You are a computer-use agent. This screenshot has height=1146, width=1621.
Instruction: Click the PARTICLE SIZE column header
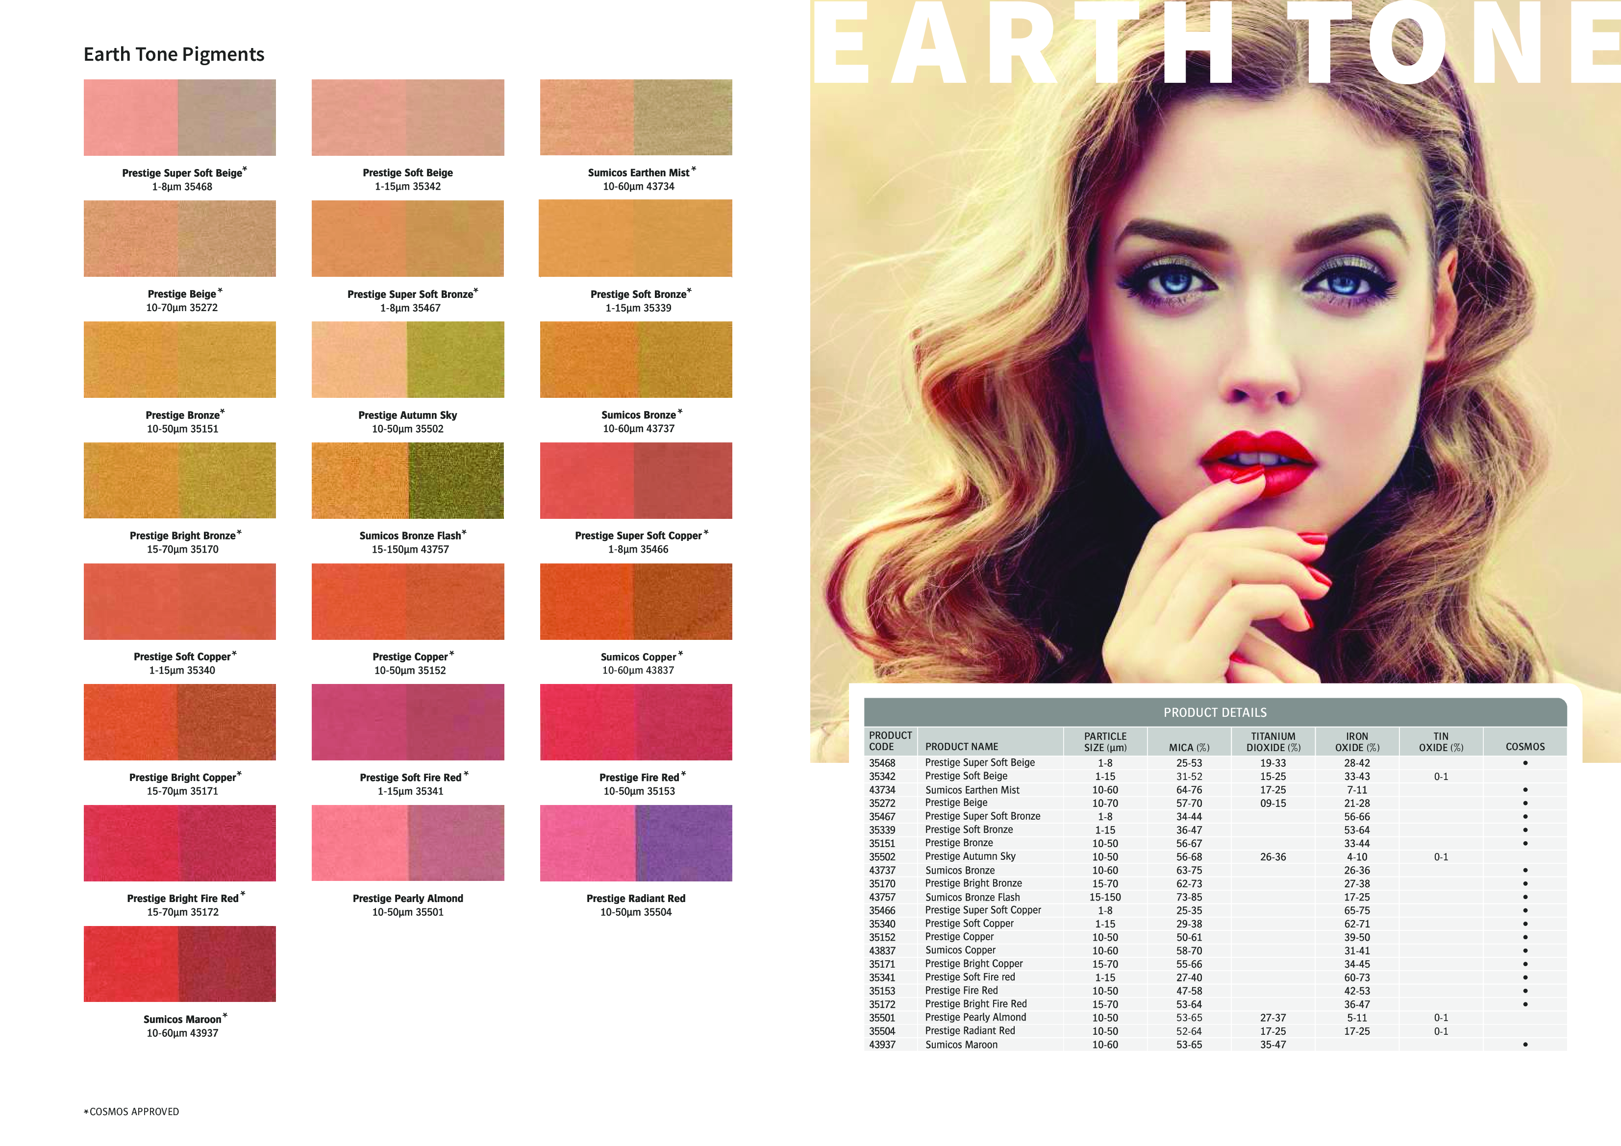click(x=1106, y=742)
